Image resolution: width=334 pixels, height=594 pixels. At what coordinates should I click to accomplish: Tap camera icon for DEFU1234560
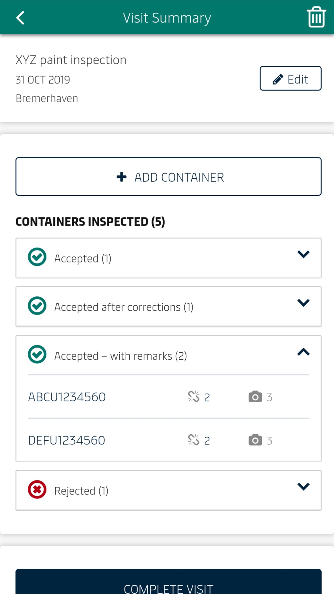coord(255,440)
